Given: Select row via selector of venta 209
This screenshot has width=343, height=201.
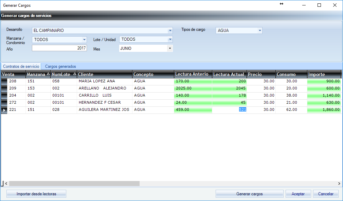Looking at the screenshot, I should pyautogui.click(x=4, y=88).
